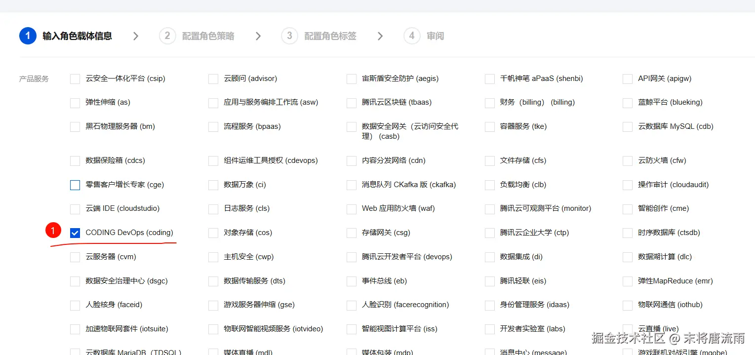This screenshot has height=355, width=755.
Task: Check 人脸识别 (facerecognition) checkbox
Action: [x=352, y=305]
